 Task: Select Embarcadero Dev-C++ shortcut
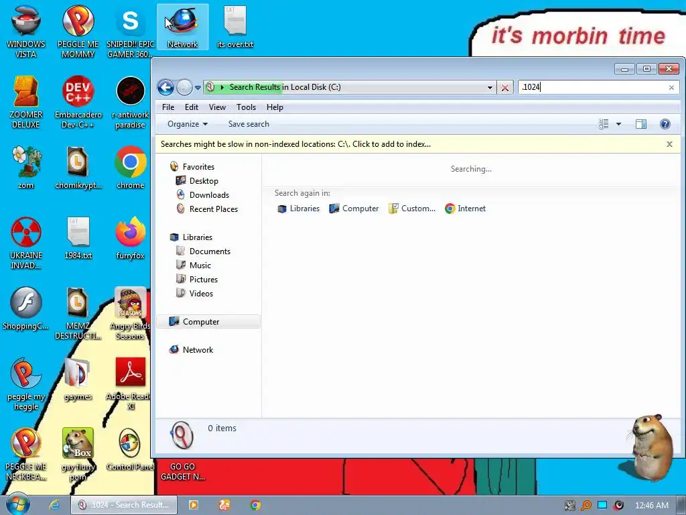pyautogui.click(x=78, y=103)
